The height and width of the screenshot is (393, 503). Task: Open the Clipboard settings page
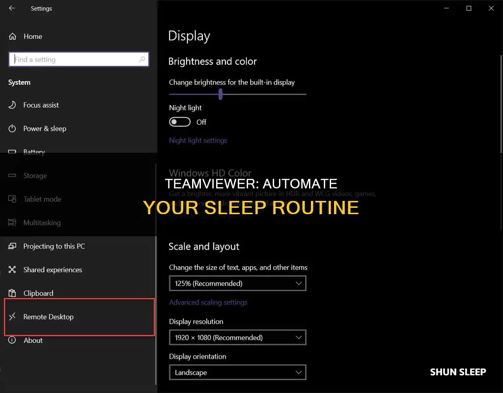tap(38, 293)
